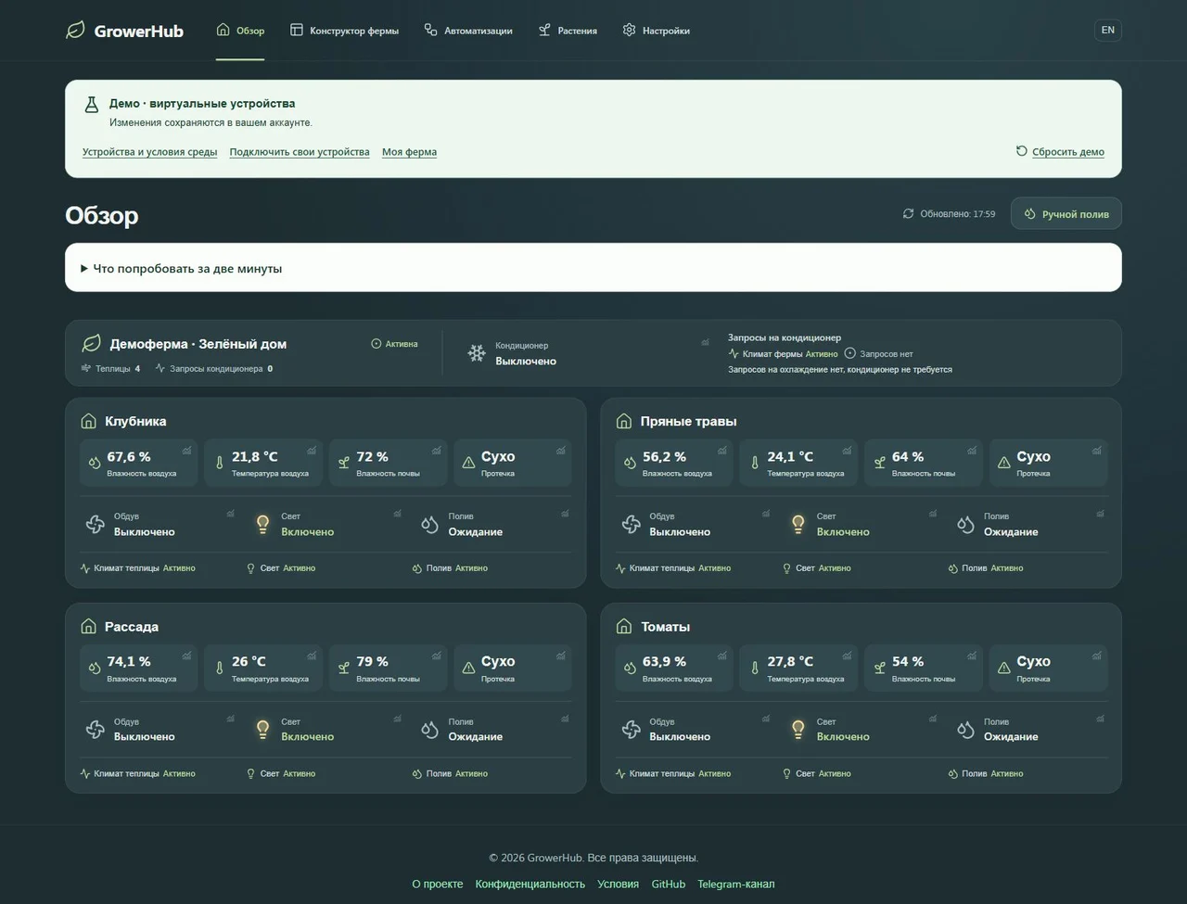Click the house icon beside Рассада
The width and height of the screenshot is (1187, 904).
(88, 627)
